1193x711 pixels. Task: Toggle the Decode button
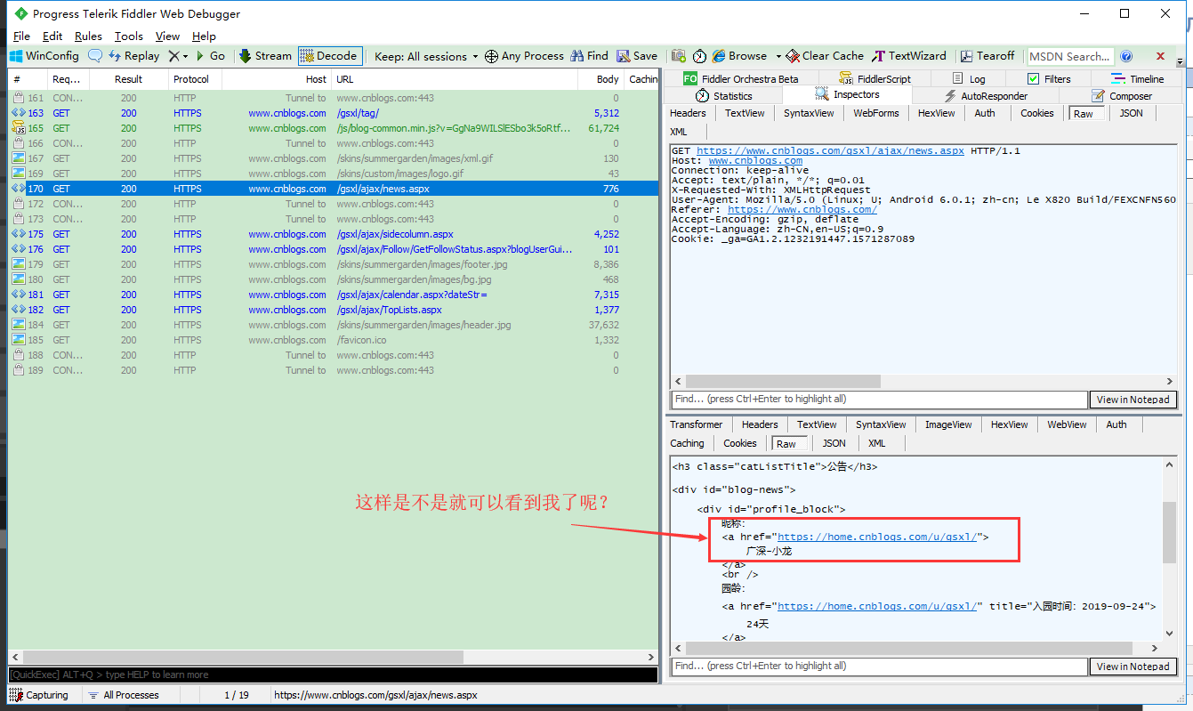tap(330, 56)
